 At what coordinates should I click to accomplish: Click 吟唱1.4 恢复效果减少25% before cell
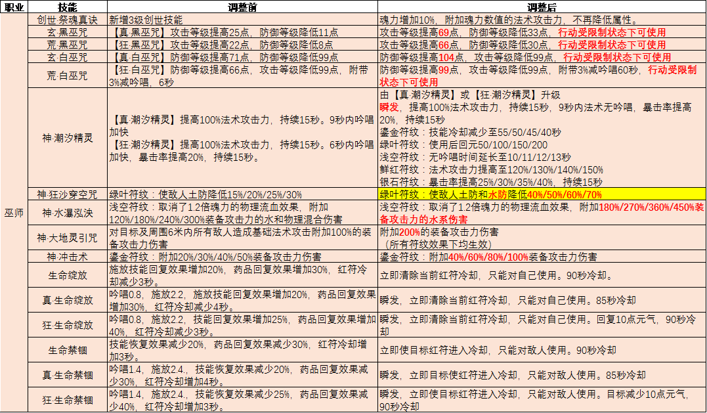[243, 400]
